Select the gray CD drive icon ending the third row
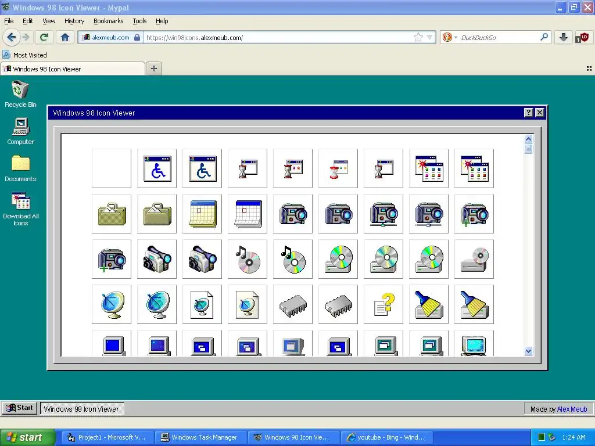The image size is (595, 446). click(474, 259)
